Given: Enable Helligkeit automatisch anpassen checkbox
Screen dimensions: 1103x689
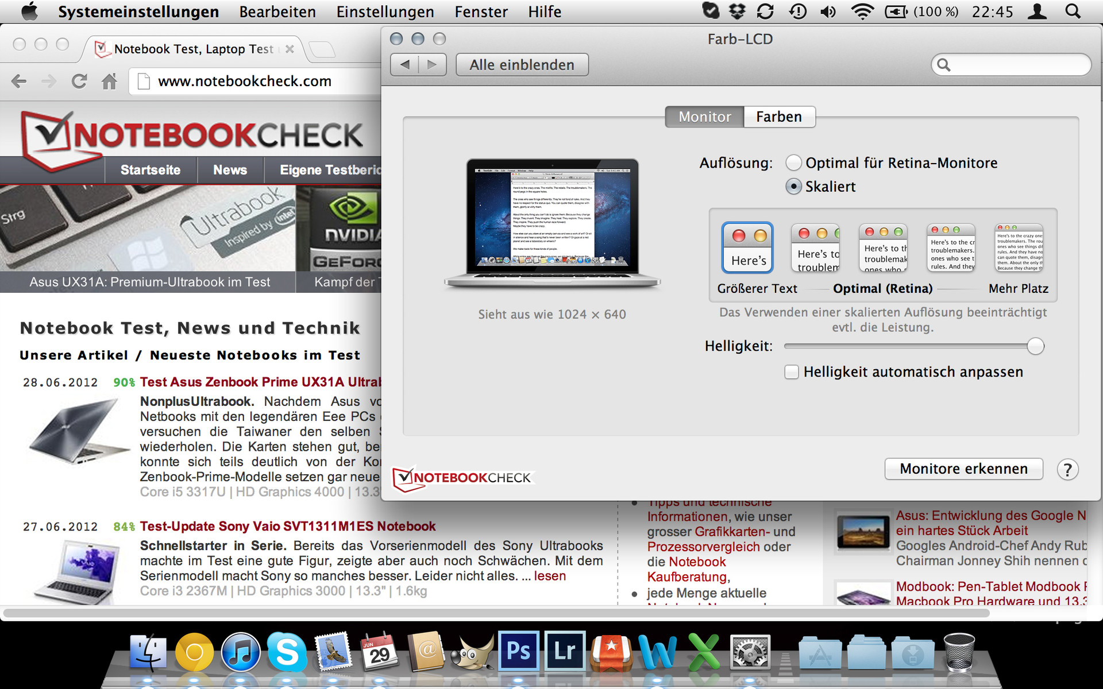Looking at the screenshot, I should click(792, 372).
